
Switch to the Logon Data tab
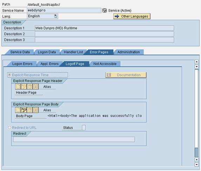click(47, 52)
